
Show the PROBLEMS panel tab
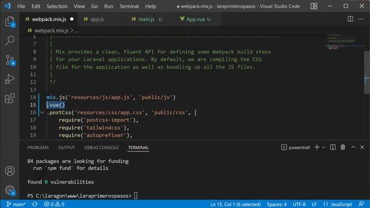[x=38, y=148]
